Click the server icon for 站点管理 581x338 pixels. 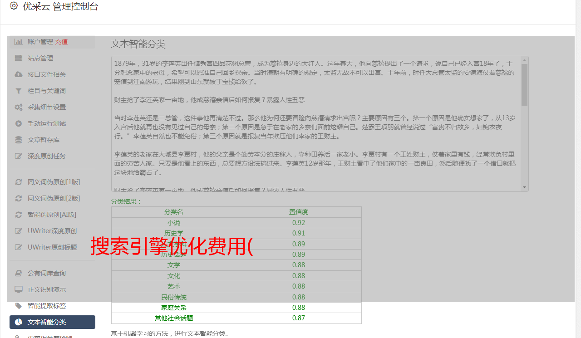pyautogui.click(x=18, y=58)
